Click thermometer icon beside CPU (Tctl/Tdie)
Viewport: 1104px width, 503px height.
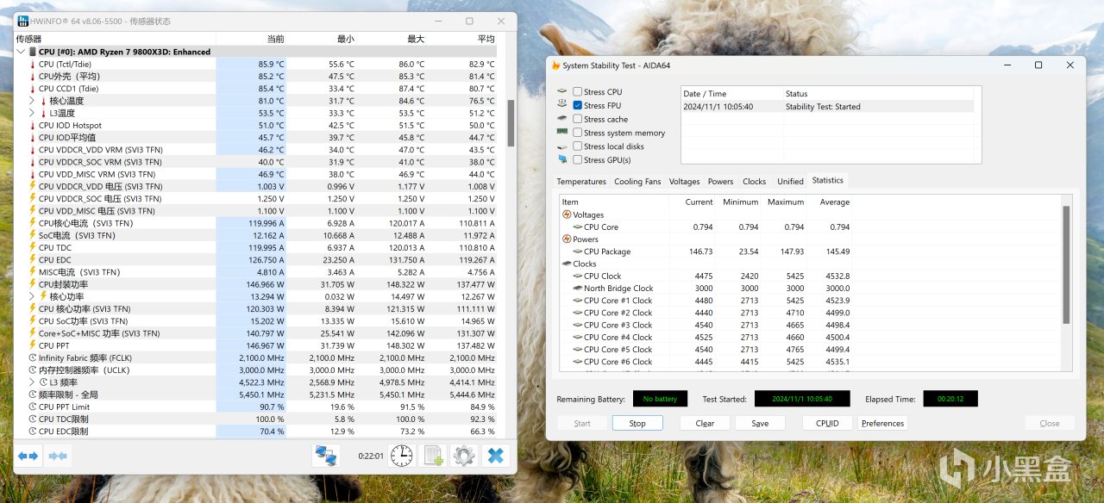pyautogui.click(x=33, y=65)
